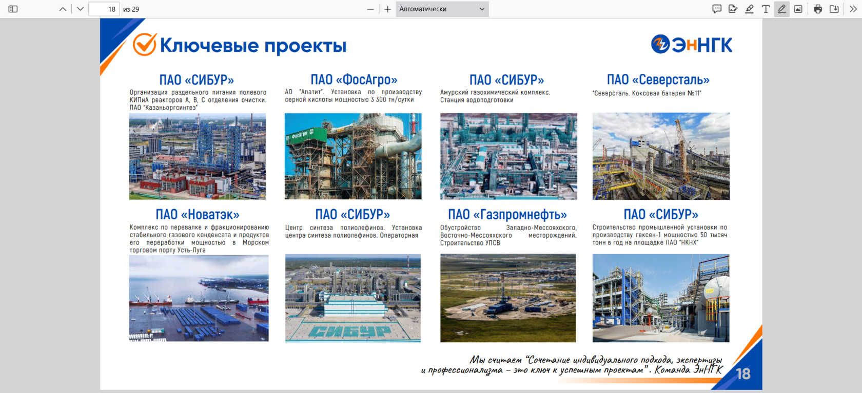Viewport: 862px width, 393px height.
Task: Open the additional tools menu chevrons
Action: coord(853,9)
